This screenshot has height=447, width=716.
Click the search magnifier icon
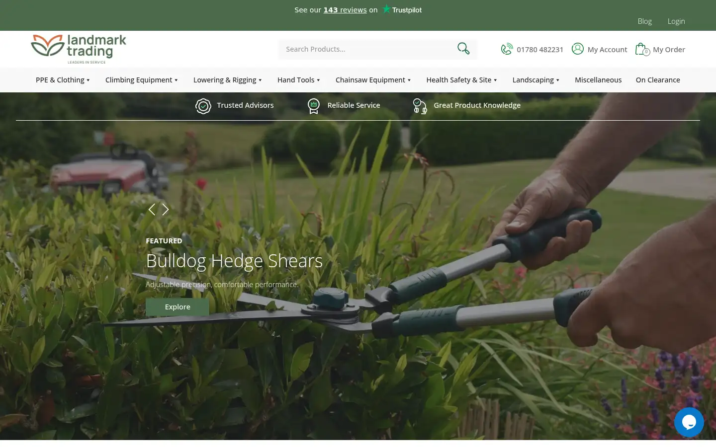pyautogui.click(x=463, y=49)
